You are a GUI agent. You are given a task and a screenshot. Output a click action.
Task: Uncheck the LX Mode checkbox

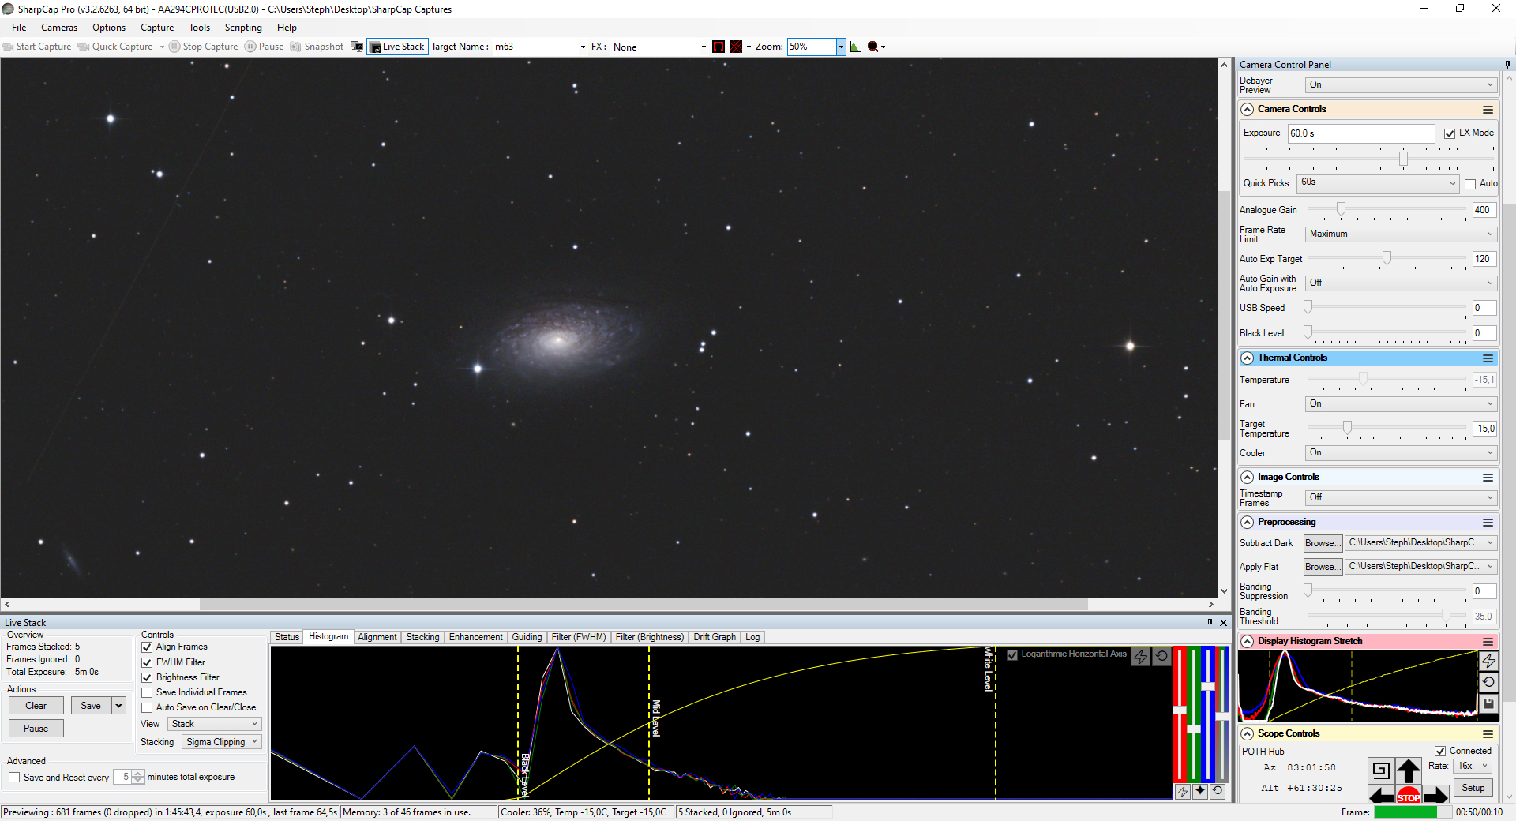(1450, 133)
